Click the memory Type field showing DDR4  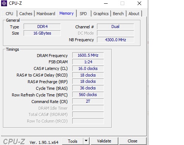(x=42, y=26)
